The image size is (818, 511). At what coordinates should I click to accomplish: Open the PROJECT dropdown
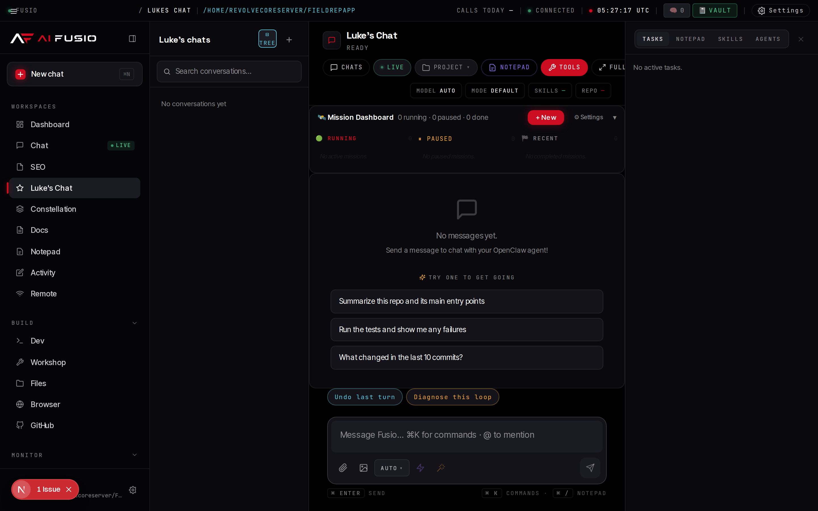click(x=446, y=67)
